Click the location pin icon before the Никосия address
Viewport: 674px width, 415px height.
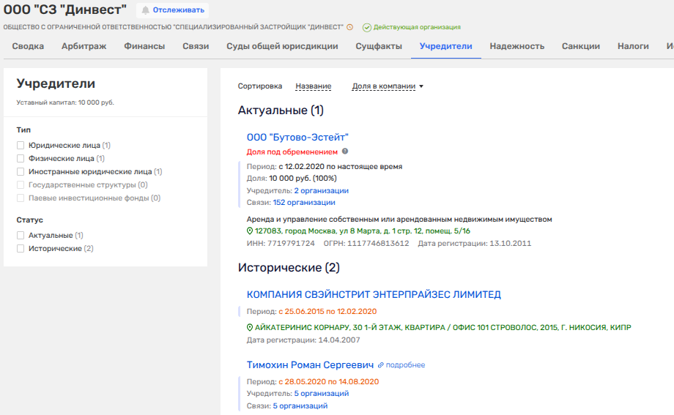(x=250, y=327)
